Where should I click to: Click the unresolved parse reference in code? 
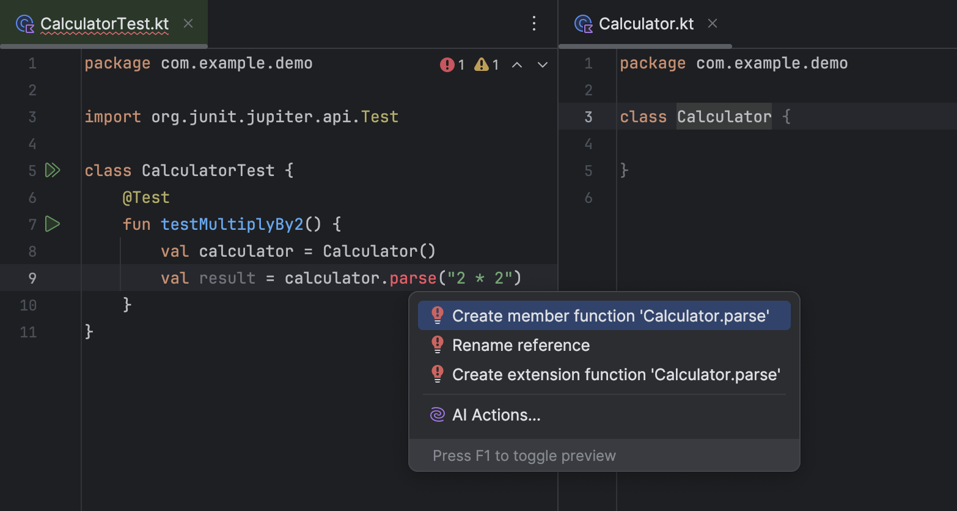tap(413, 278)
